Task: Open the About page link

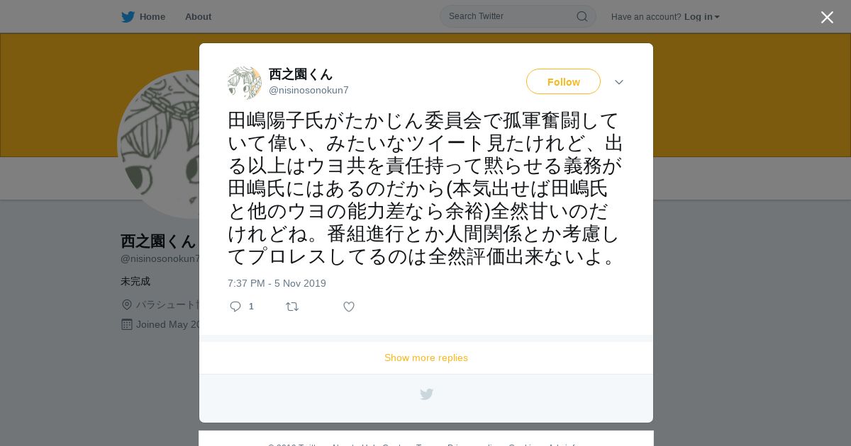Action: point(198,17)
